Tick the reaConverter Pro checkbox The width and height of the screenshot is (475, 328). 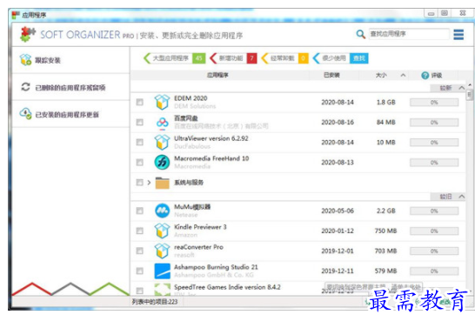[140, 251]
